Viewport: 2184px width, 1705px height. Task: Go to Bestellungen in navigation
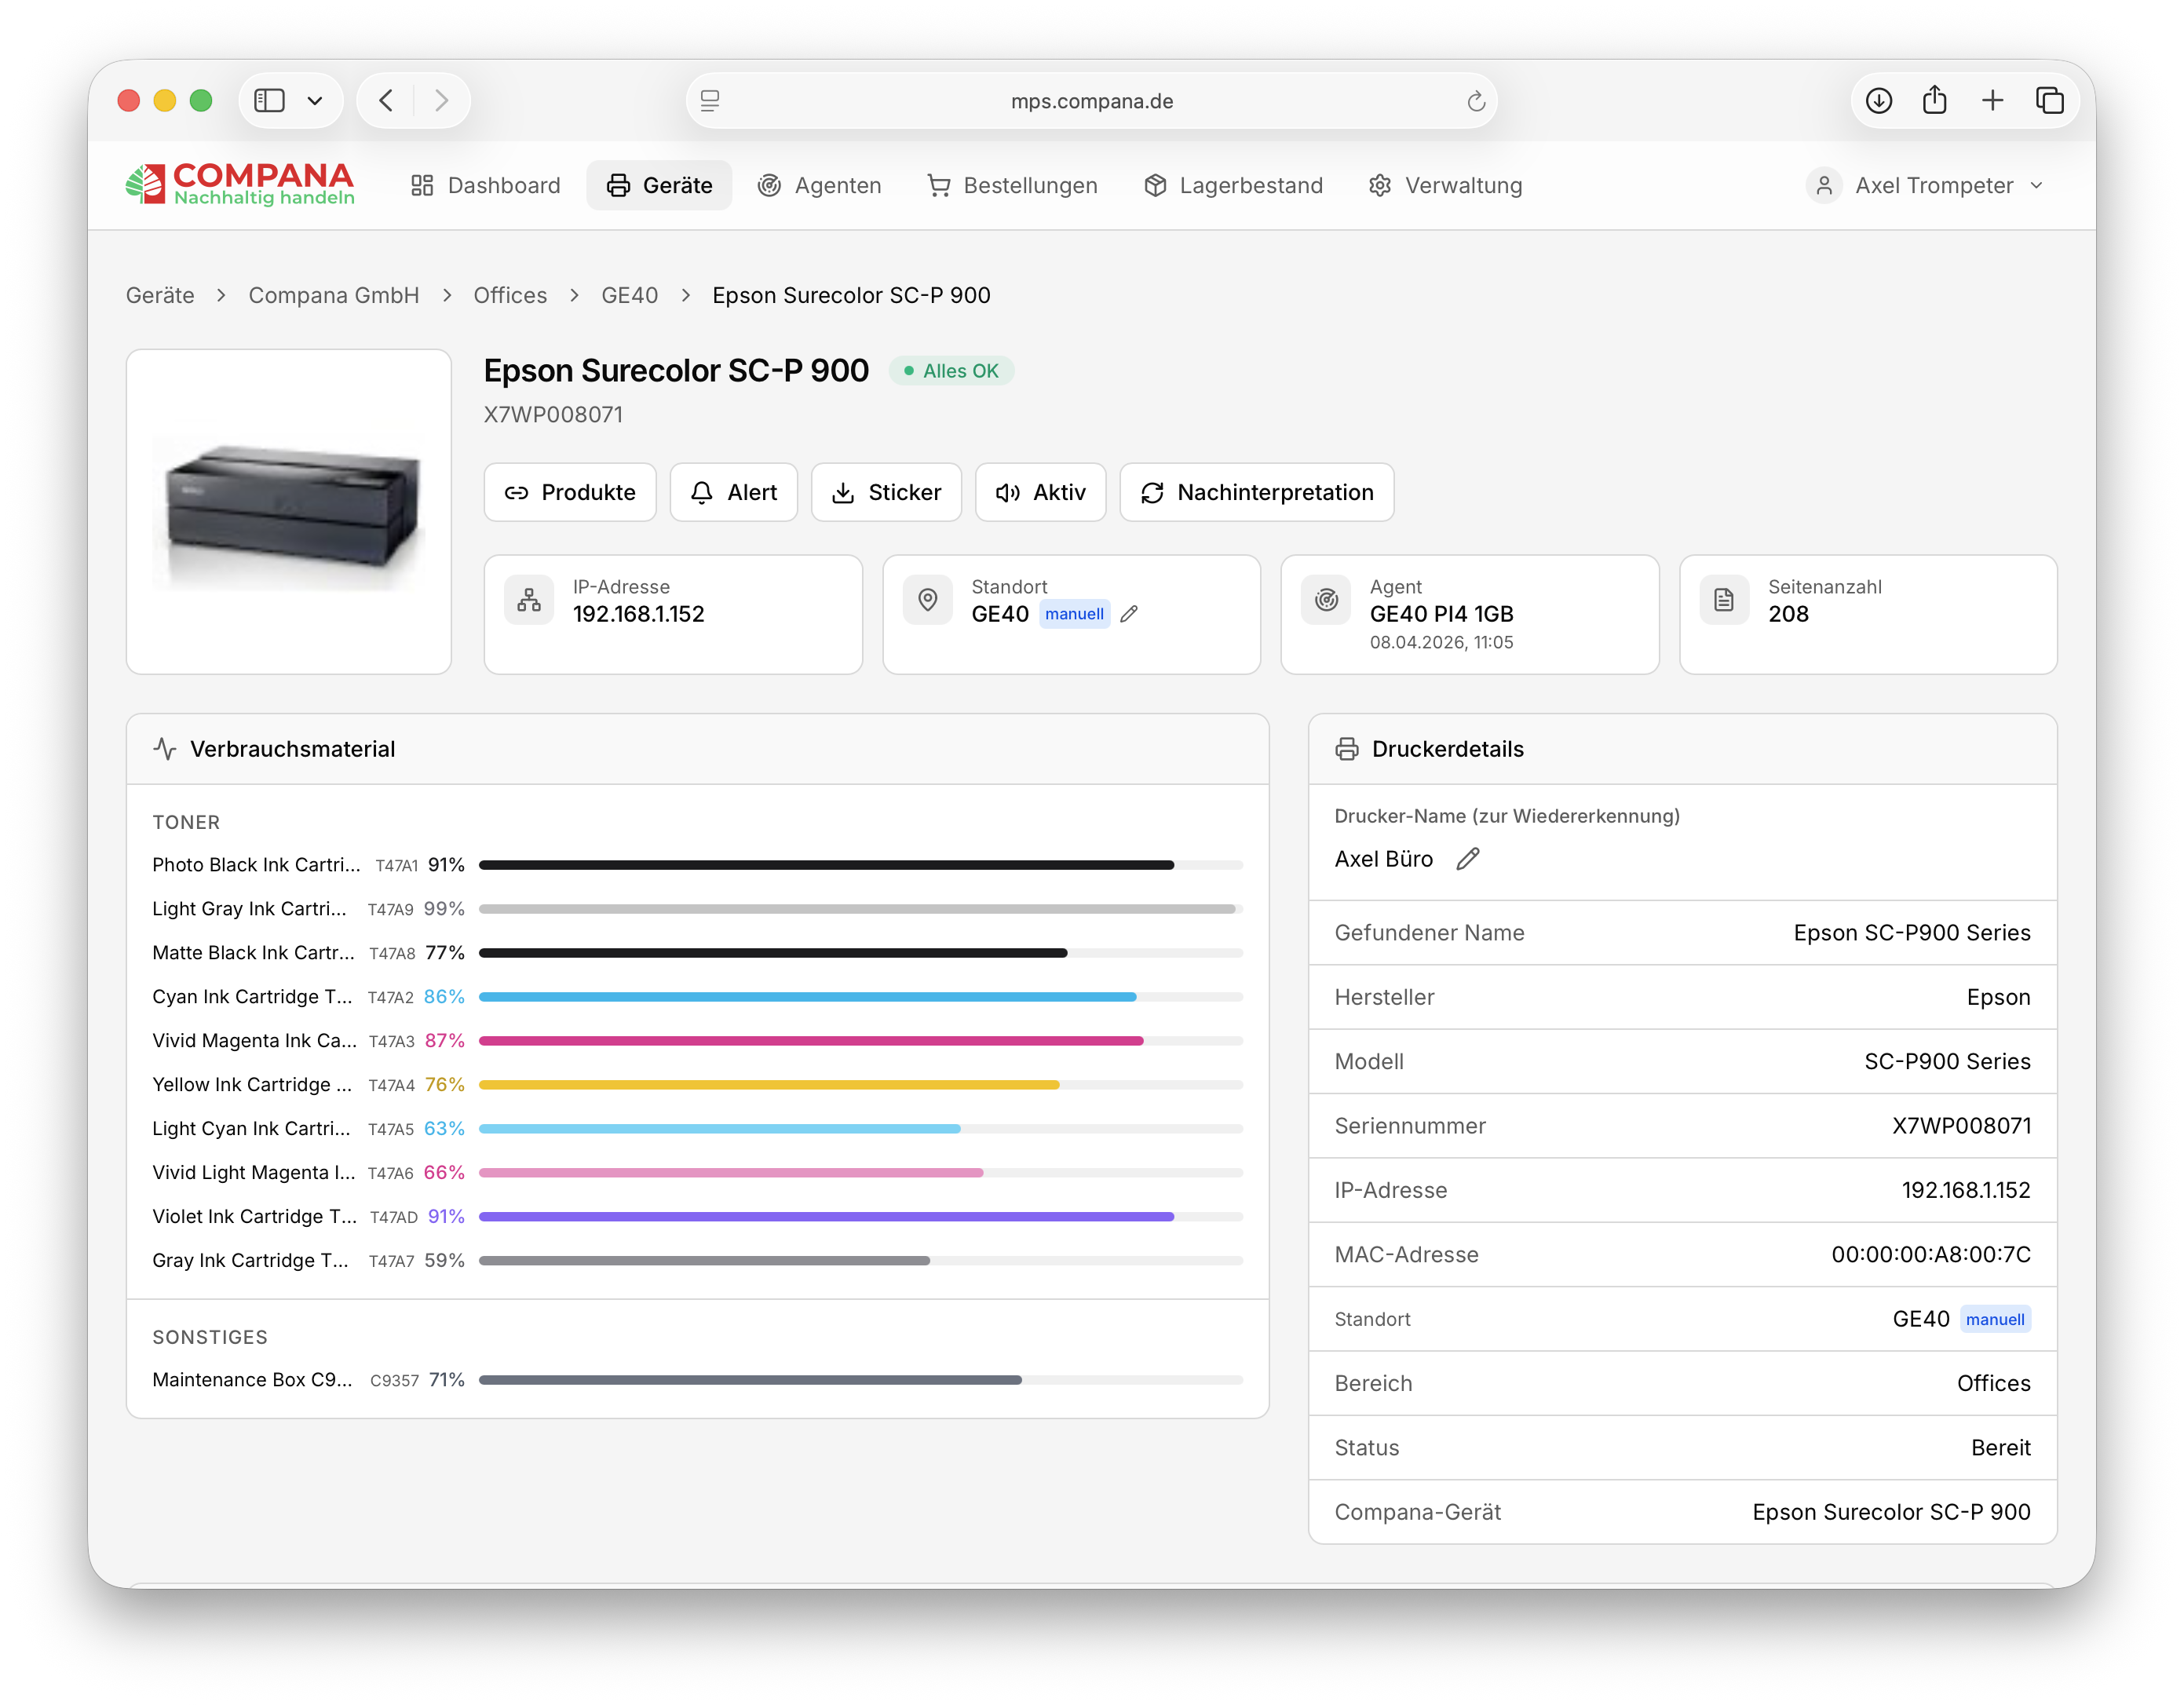(x=1012, y=186)
